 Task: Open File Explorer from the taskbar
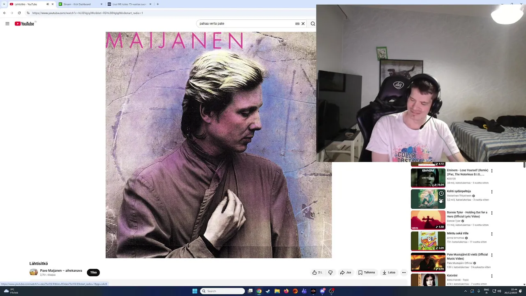coord(277,291)
